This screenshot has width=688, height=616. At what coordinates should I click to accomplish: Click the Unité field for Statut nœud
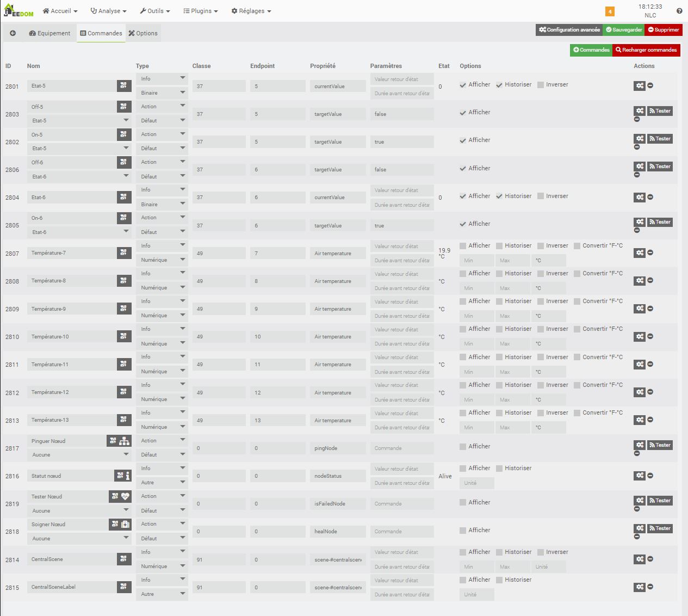[476, 483]
